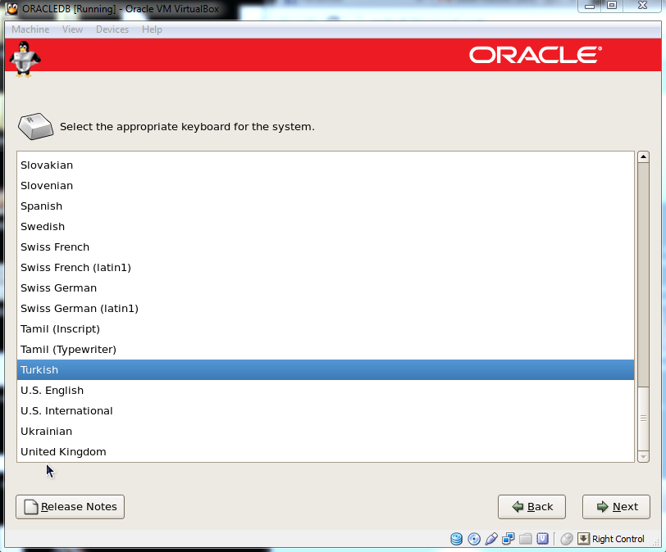Choose the Spanish keyboard

click(326, 206)
